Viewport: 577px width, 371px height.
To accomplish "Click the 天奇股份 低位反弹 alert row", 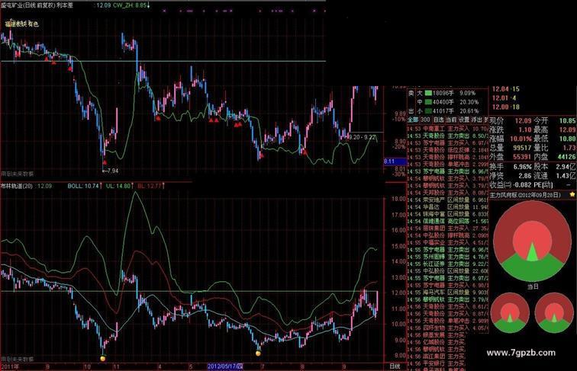I will [448, 150].
